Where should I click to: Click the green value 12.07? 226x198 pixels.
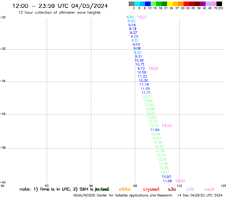[x=147, y=97]
